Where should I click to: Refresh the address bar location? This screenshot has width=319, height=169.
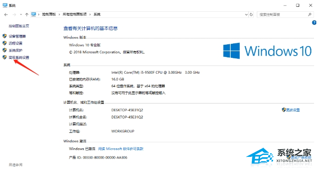pos(251,14)
